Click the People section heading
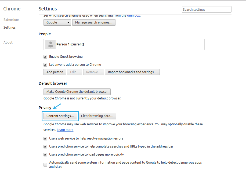246x170 pixels. click(45, 34)
